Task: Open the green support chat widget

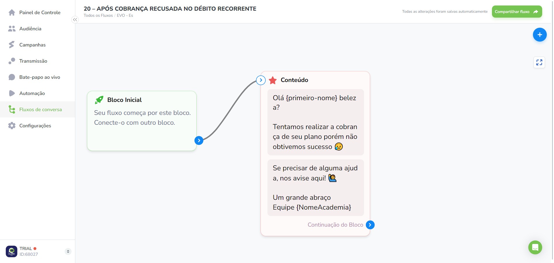Action: 535,247
